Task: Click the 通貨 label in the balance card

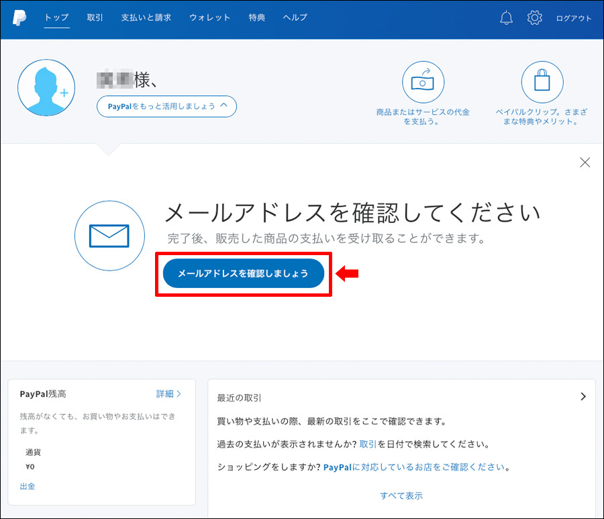Action: click(33, 453)
